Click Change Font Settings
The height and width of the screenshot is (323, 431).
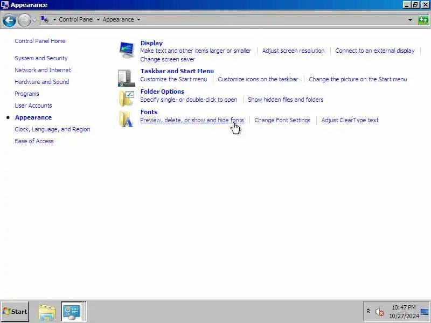click(x=282, y=120)
